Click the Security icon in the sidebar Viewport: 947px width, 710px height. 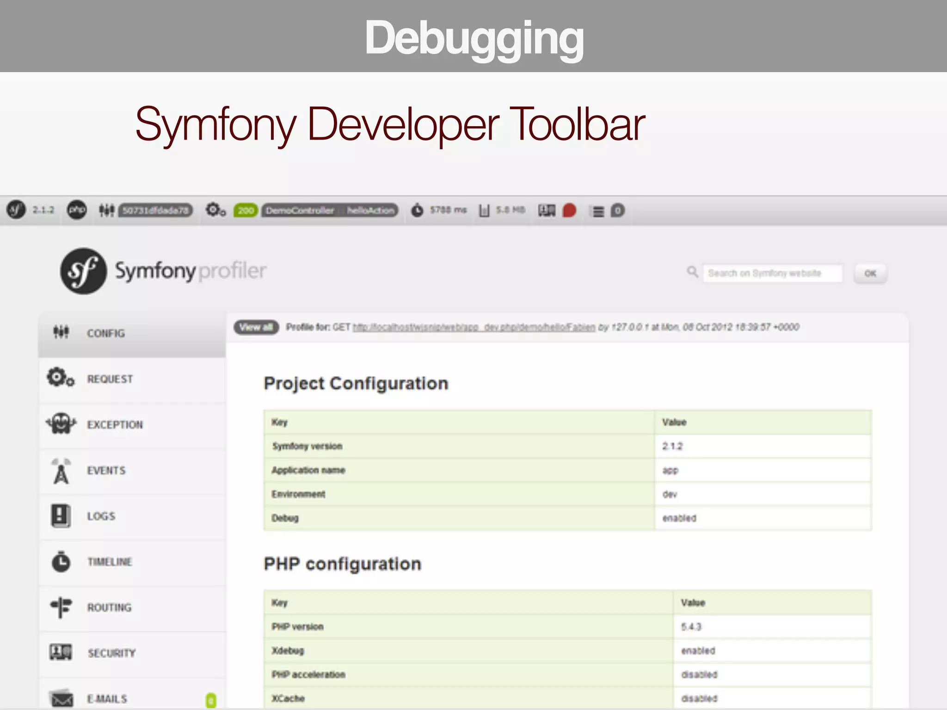[61, 653]
